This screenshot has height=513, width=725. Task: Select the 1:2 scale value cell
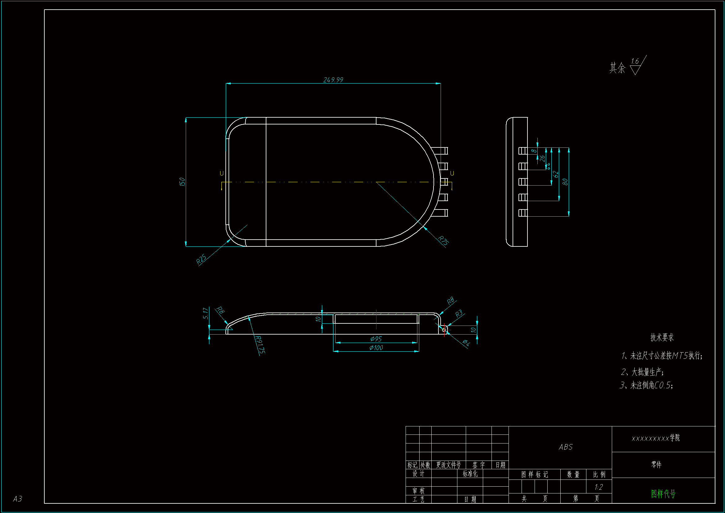click(598, 487)
